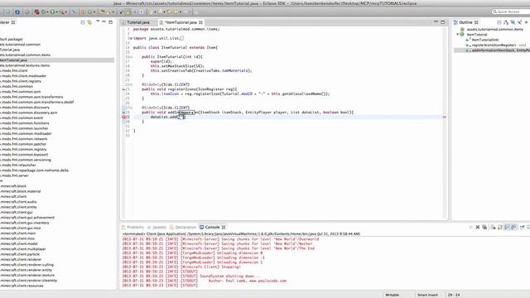The height and width of the screenshot is (298, 530).
Task: Click the Open Type toolbar icon
Action: [x=102, y=12]
